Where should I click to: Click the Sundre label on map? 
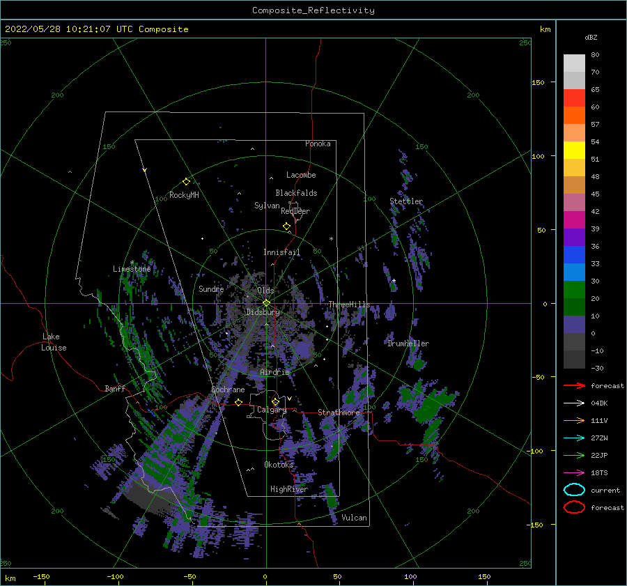tap(211, 288)
